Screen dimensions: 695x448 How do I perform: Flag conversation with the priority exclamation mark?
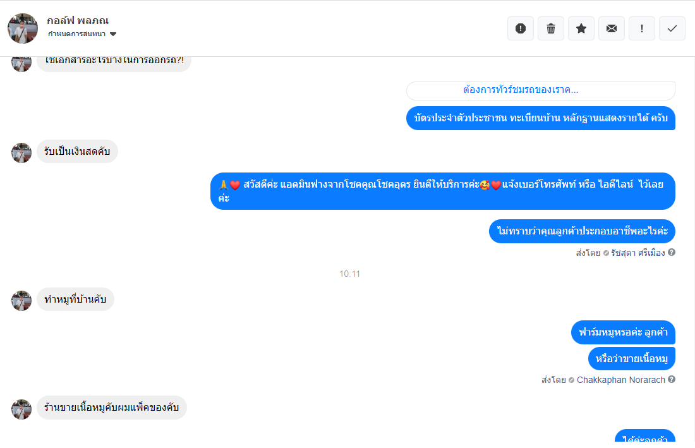642,29
